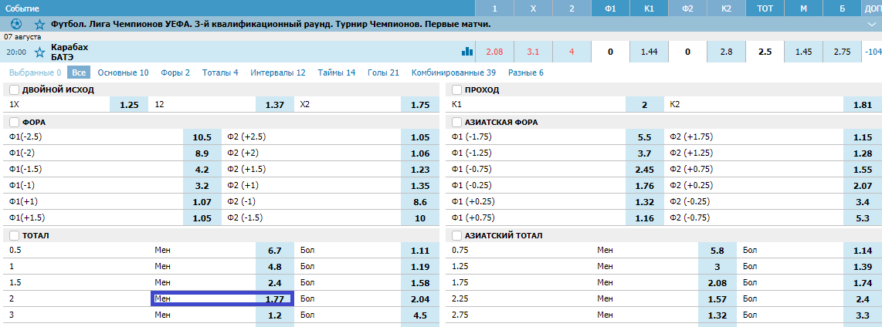The width and height of the screenshot is (882, 327).
Task: Select Ф2 (+2) odds 1.06
Action: pos(419,153)
